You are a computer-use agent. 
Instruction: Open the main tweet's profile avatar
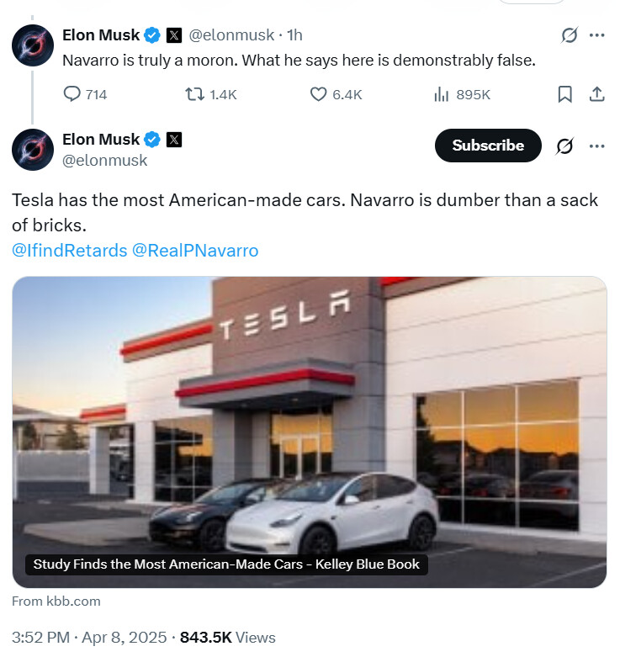[33, 150]
